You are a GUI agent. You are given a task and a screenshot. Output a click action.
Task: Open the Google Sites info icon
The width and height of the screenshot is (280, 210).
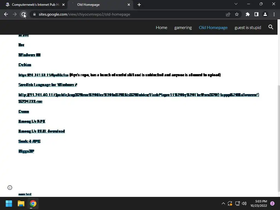tap(10, 188)
